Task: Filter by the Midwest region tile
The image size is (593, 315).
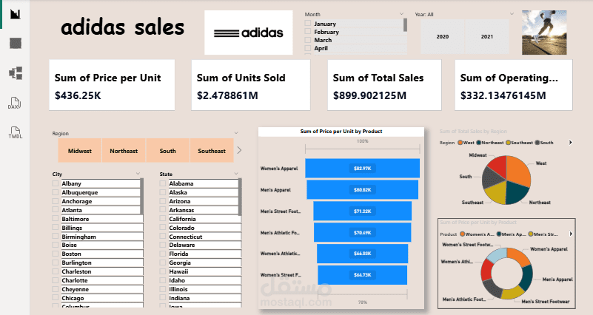Action: 80,151
